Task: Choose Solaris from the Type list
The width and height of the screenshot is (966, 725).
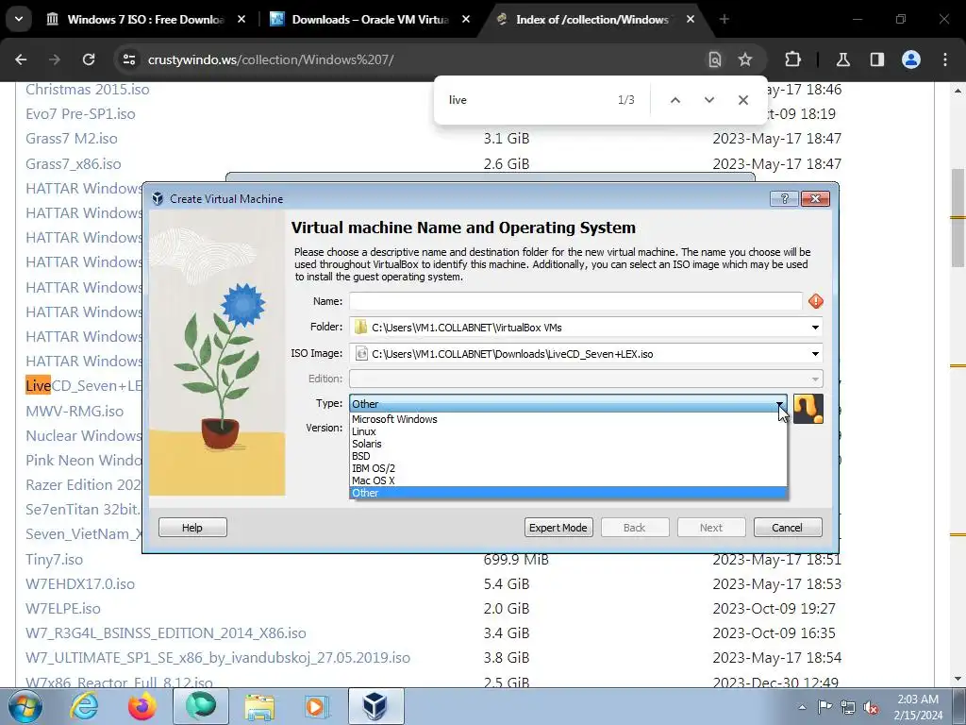Action: (x=568, y=444)
